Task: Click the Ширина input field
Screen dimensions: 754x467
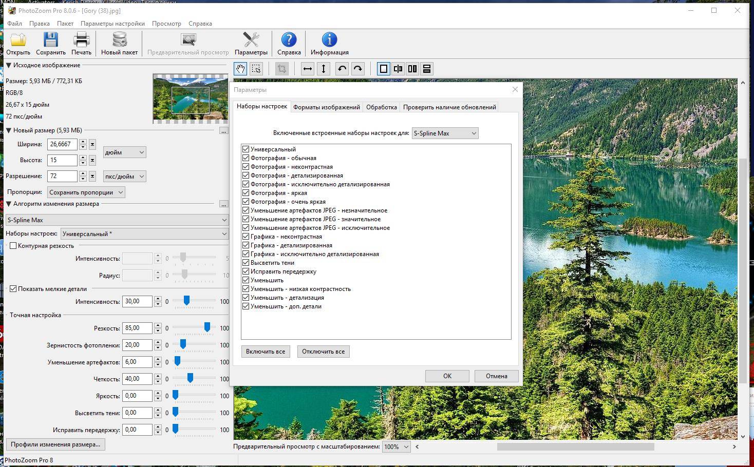Action: [63, 144]
